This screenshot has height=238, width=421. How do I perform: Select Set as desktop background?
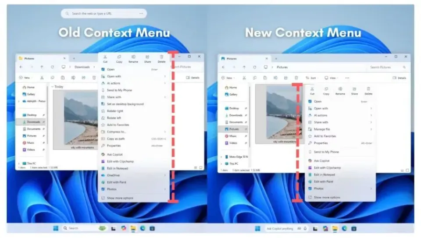(125, 104)
